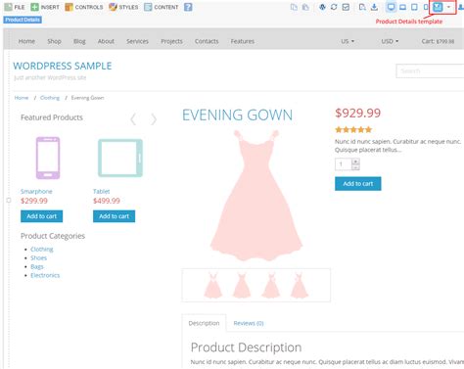Click the paste icon in toolbar
Image resolution: width=464 pixels, height=369 pixels.
pos(305,7)
